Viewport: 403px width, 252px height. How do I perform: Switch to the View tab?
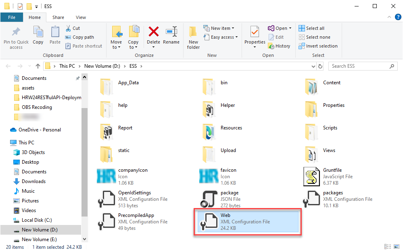pyautogui.click(x=81, y=17)
